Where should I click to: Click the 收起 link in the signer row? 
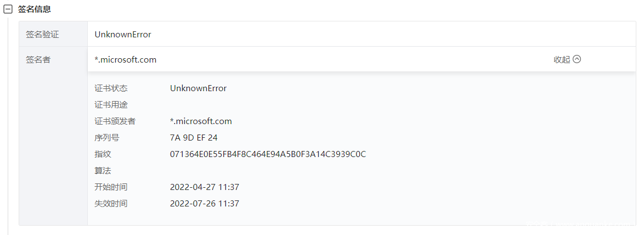pos(562,59)
